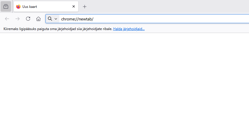249x138 pixels.
Task: Click the gap between home button and address bar
Action: tap(44, 19)
